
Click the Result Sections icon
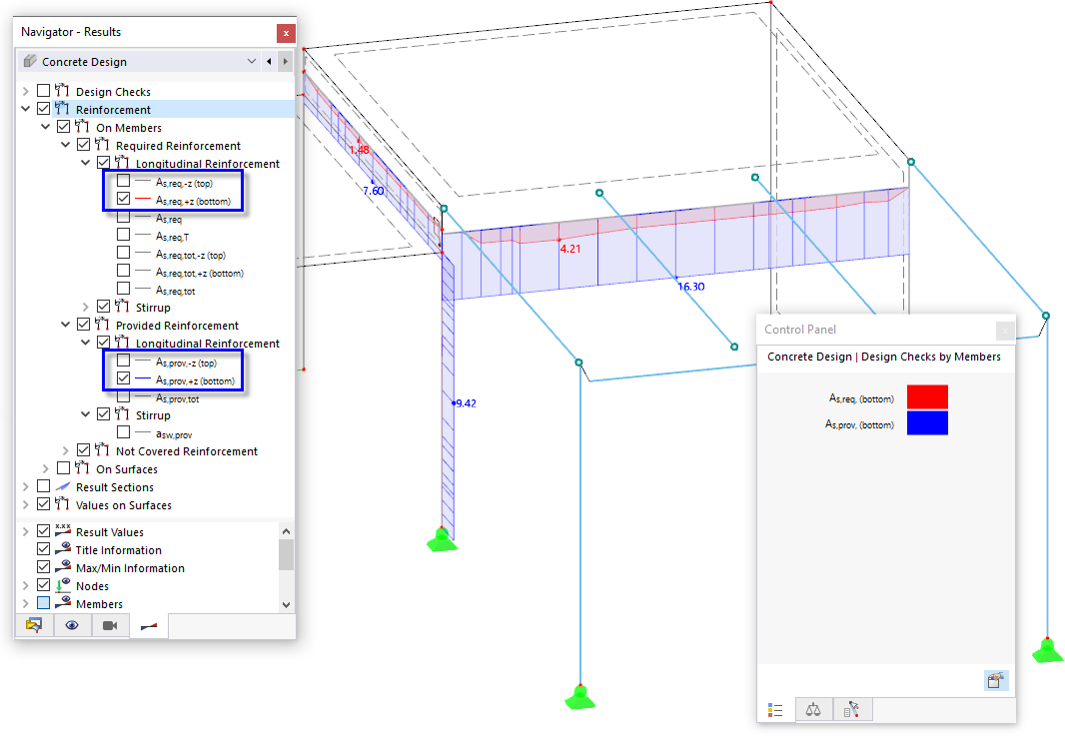[63, 486]
